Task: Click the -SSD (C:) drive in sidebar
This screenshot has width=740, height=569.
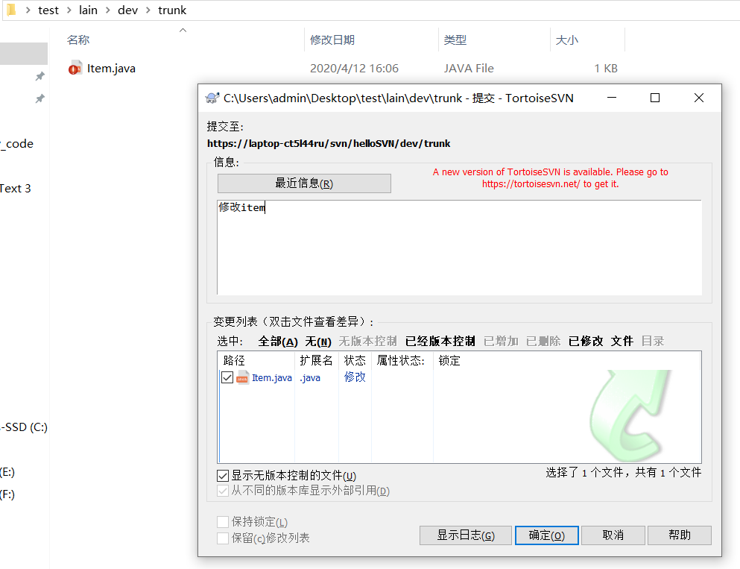Action: 24,427
